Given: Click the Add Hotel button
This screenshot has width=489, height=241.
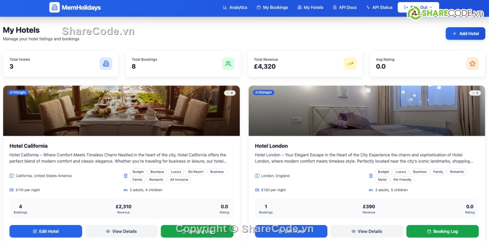Looking at the screenshot, I should tap(465, 33).
